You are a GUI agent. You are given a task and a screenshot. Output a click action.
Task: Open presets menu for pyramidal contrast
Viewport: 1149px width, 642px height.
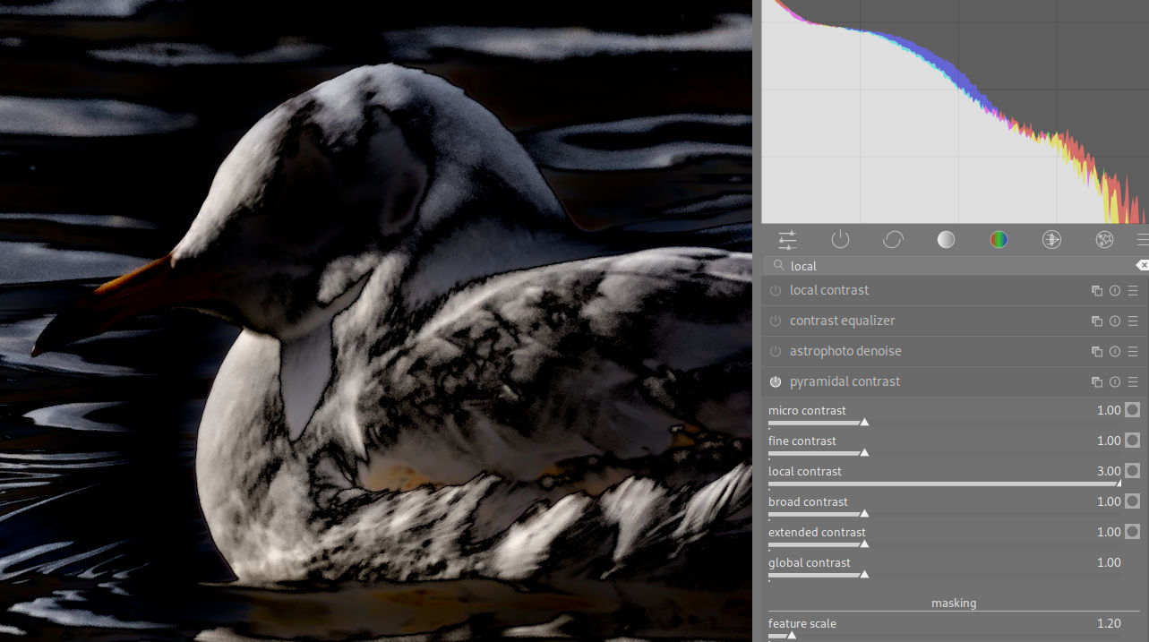[1133, 382]
